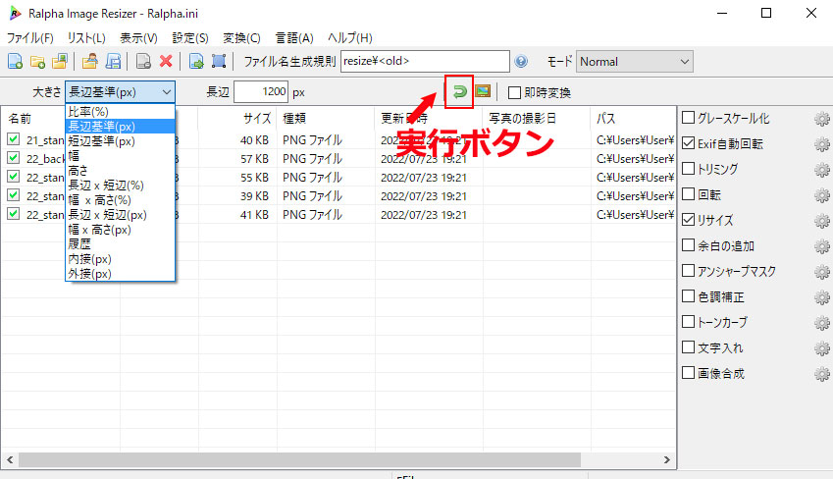The image size is (833, 479).
Task: Enable 回転 checkbox
Action: tap(688, 194)
